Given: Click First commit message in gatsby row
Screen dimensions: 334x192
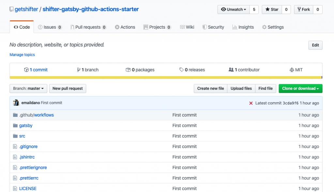Looking at the screenshot, I should click(x=185, y=125).
